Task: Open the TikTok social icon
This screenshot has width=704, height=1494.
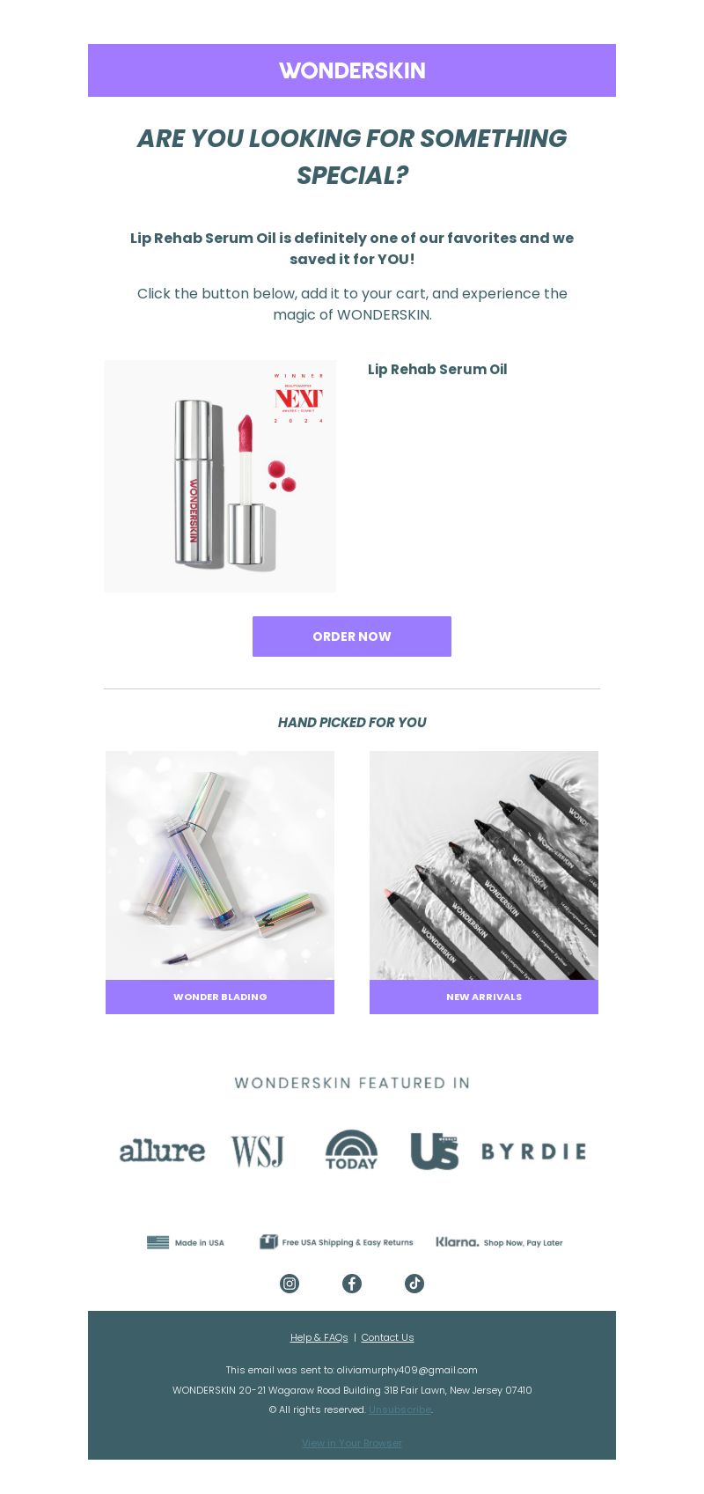Action: tap(414, 1284)
